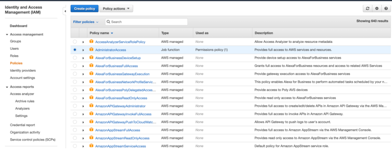
Task: Select the AlexaForBusinessReadOnlyAccess radio button
Action: point(75,98)
